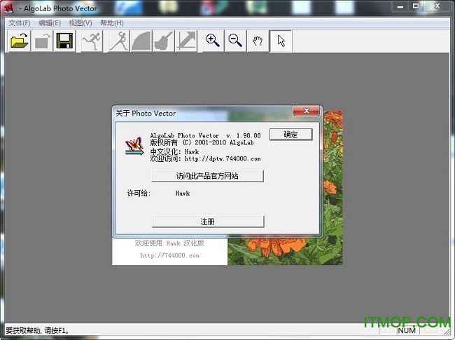Choose the arrow pointer tool

click(x=281, y=41)
